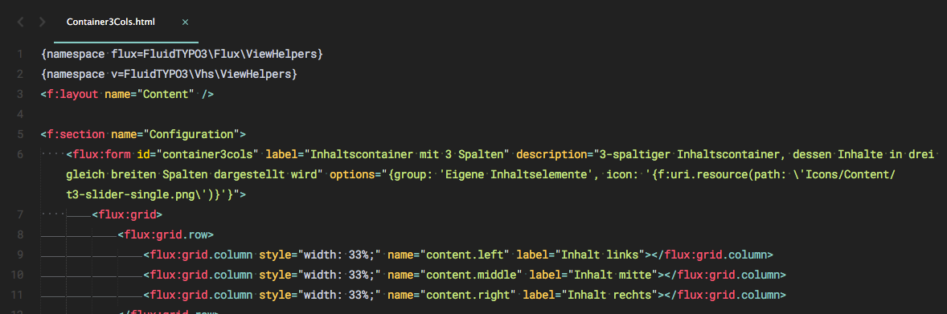Screen dimensions: 947x314
Task: Click empty line number 4 in the gutter
Action: pos(21,114)
